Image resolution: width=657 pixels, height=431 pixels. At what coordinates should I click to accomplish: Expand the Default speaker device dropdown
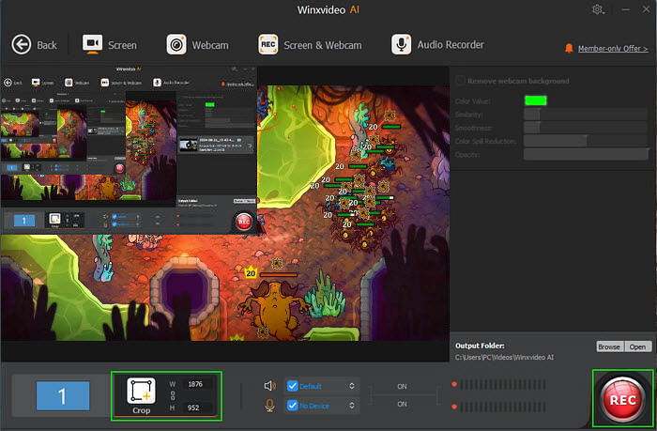pyautogui.click(x=352, y=385)
